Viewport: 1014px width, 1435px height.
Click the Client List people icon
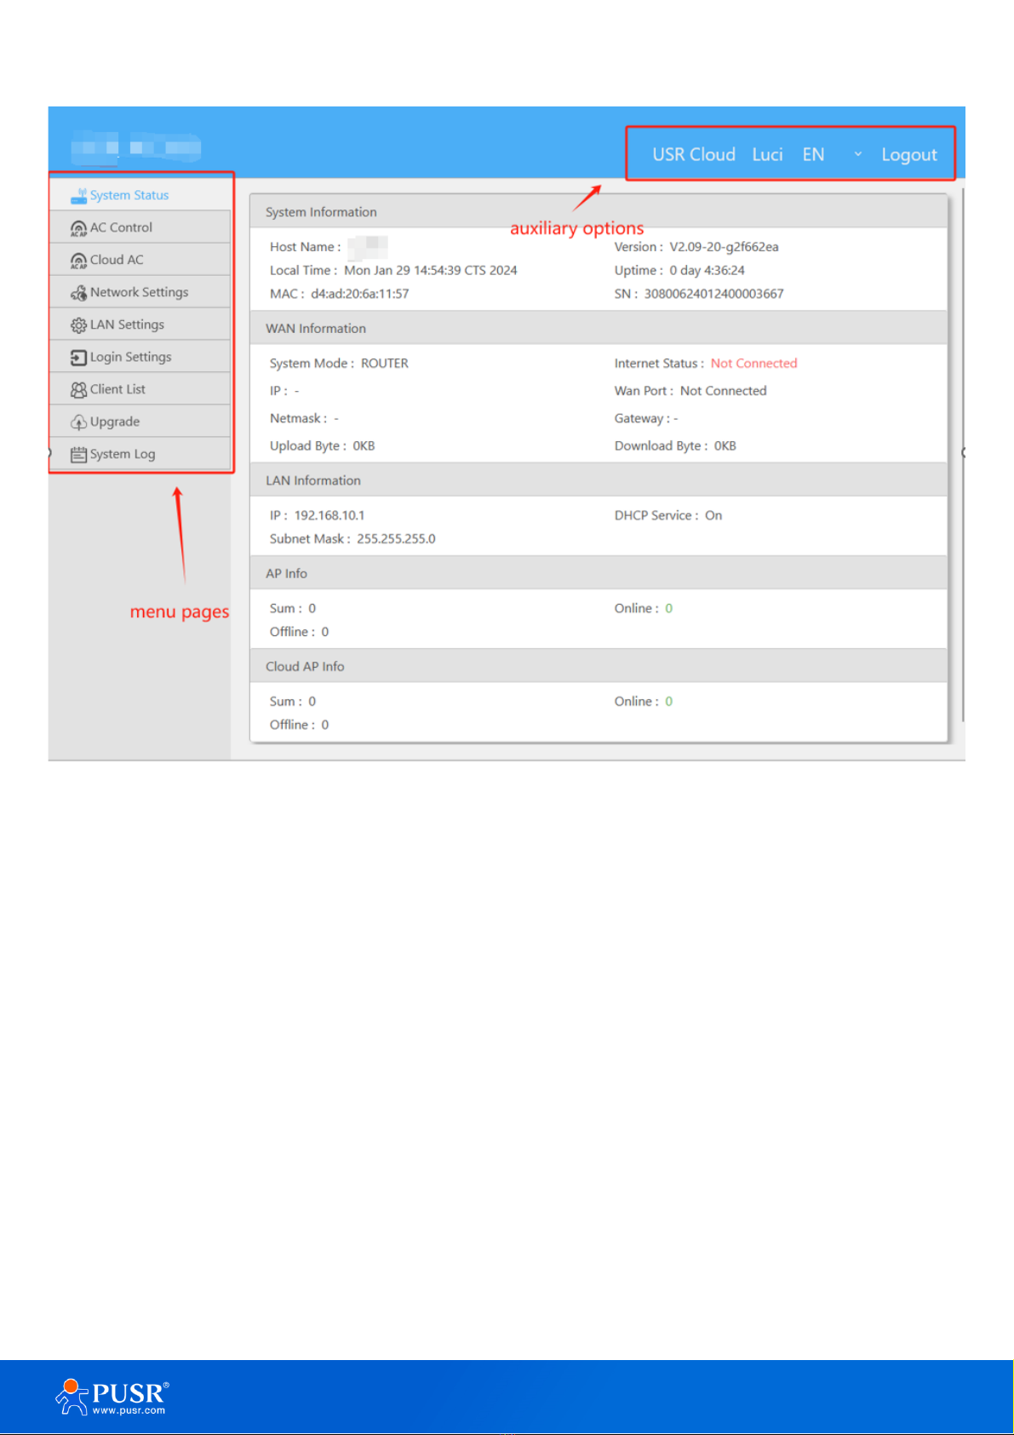(78, 390)
